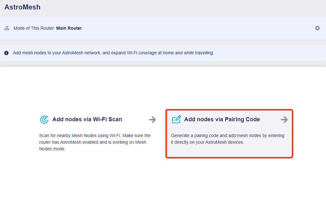
Task: Click arrow next to Add nodes via Pairing Code
Action: coord(284,120)
